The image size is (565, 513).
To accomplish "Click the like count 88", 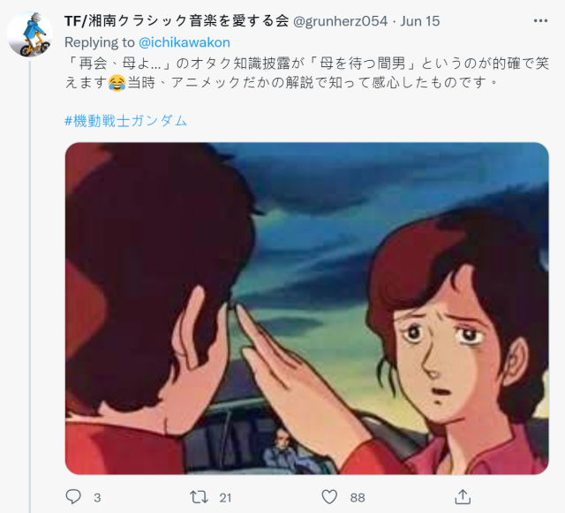I will [358, 498].
